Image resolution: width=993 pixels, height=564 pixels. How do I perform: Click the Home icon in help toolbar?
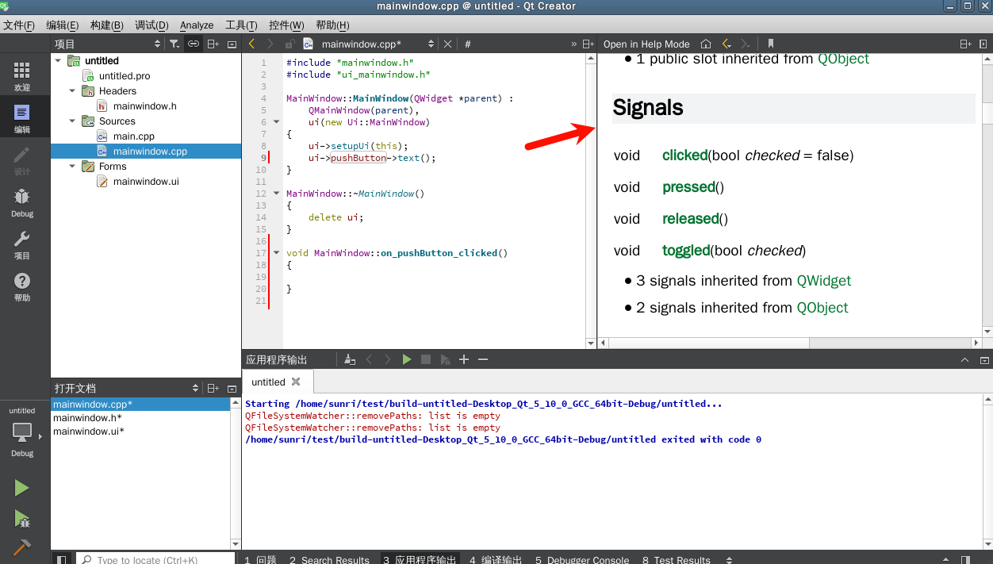point(706,44)
